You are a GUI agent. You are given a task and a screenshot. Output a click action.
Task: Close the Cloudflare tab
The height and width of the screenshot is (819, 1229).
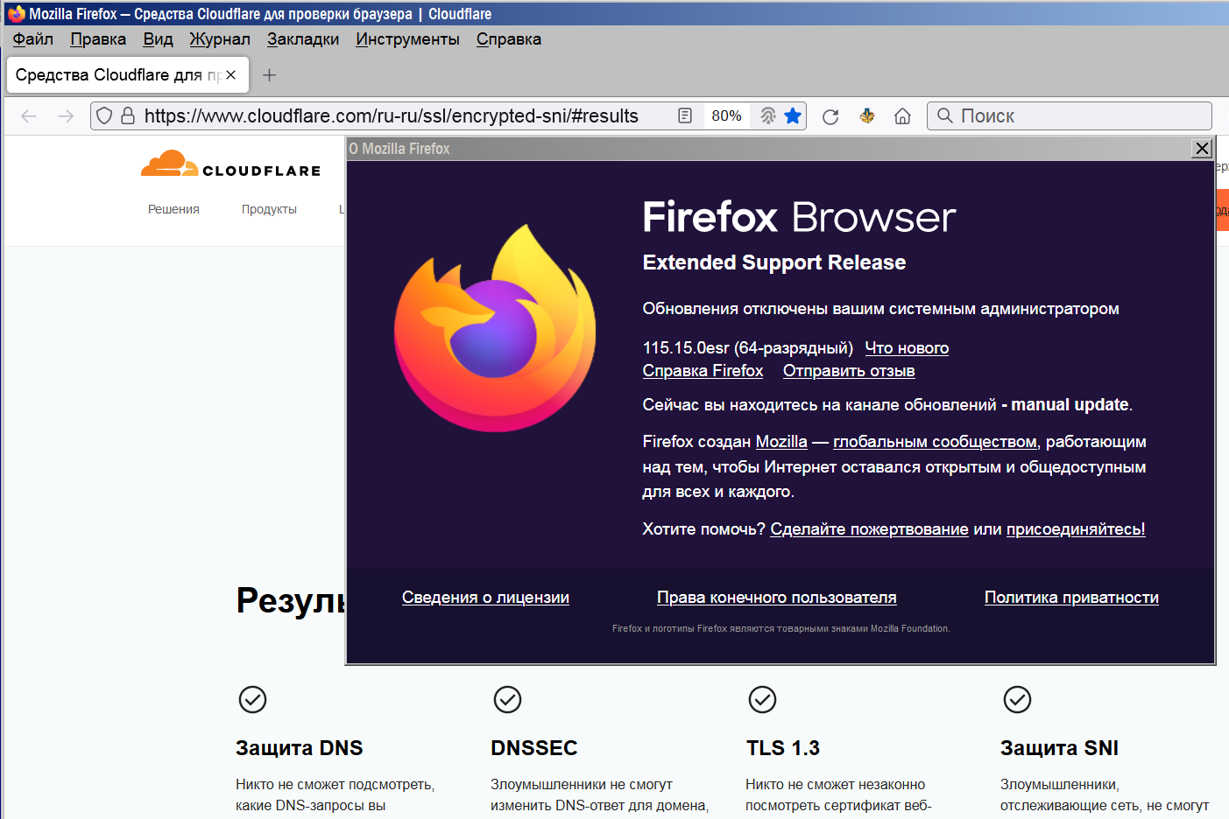click(x=230, y=75)
